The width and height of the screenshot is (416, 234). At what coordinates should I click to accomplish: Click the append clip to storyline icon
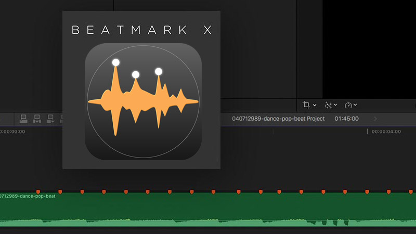click(x=50, y=119)
